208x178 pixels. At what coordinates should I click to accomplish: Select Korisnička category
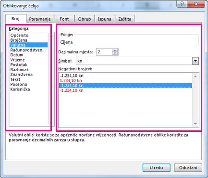pyautogui.click(x=28, y=89)
